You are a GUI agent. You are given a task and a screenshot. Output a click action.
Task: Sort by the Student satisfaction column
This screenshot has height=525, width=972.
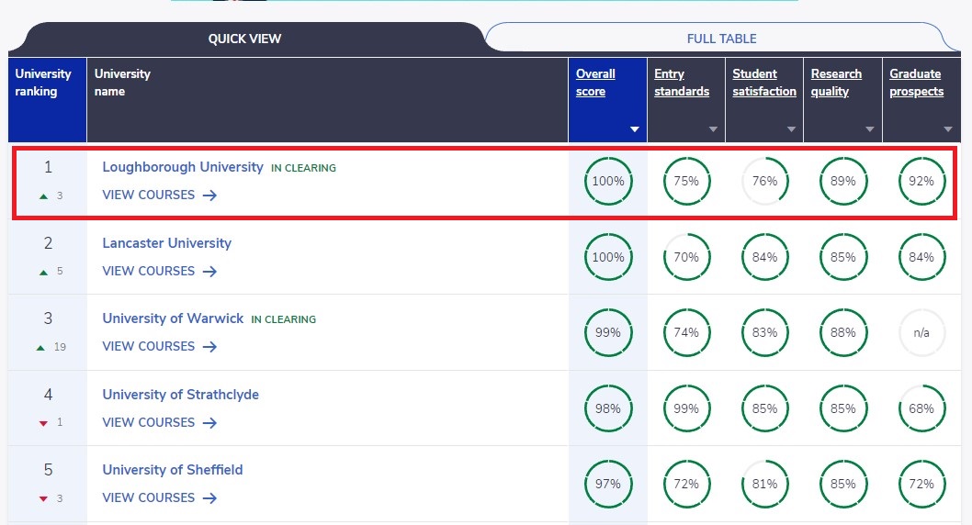coord(763,83)
